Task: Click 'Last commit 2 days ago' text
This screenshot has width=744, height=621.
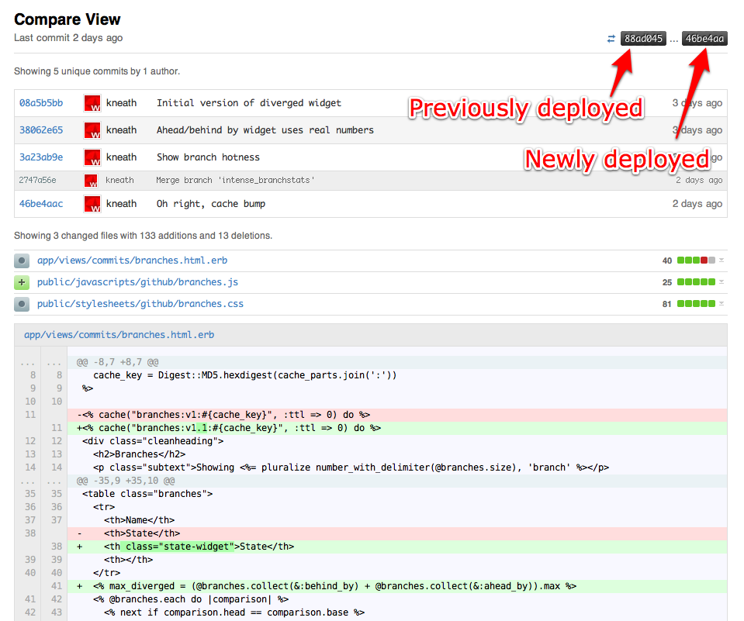Action: pos(68,38)
